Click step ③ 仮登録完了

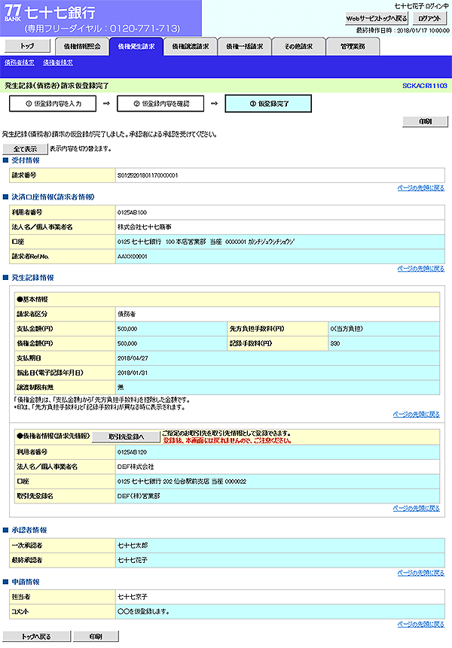click(268, 104)
